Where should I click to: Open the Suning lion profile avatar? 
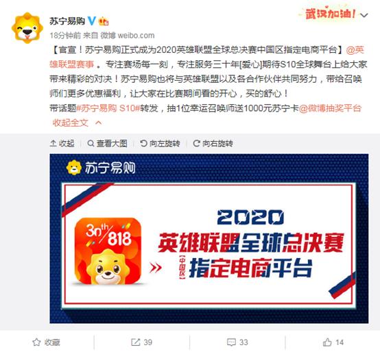pyautogui.click(x=27, y=28)
